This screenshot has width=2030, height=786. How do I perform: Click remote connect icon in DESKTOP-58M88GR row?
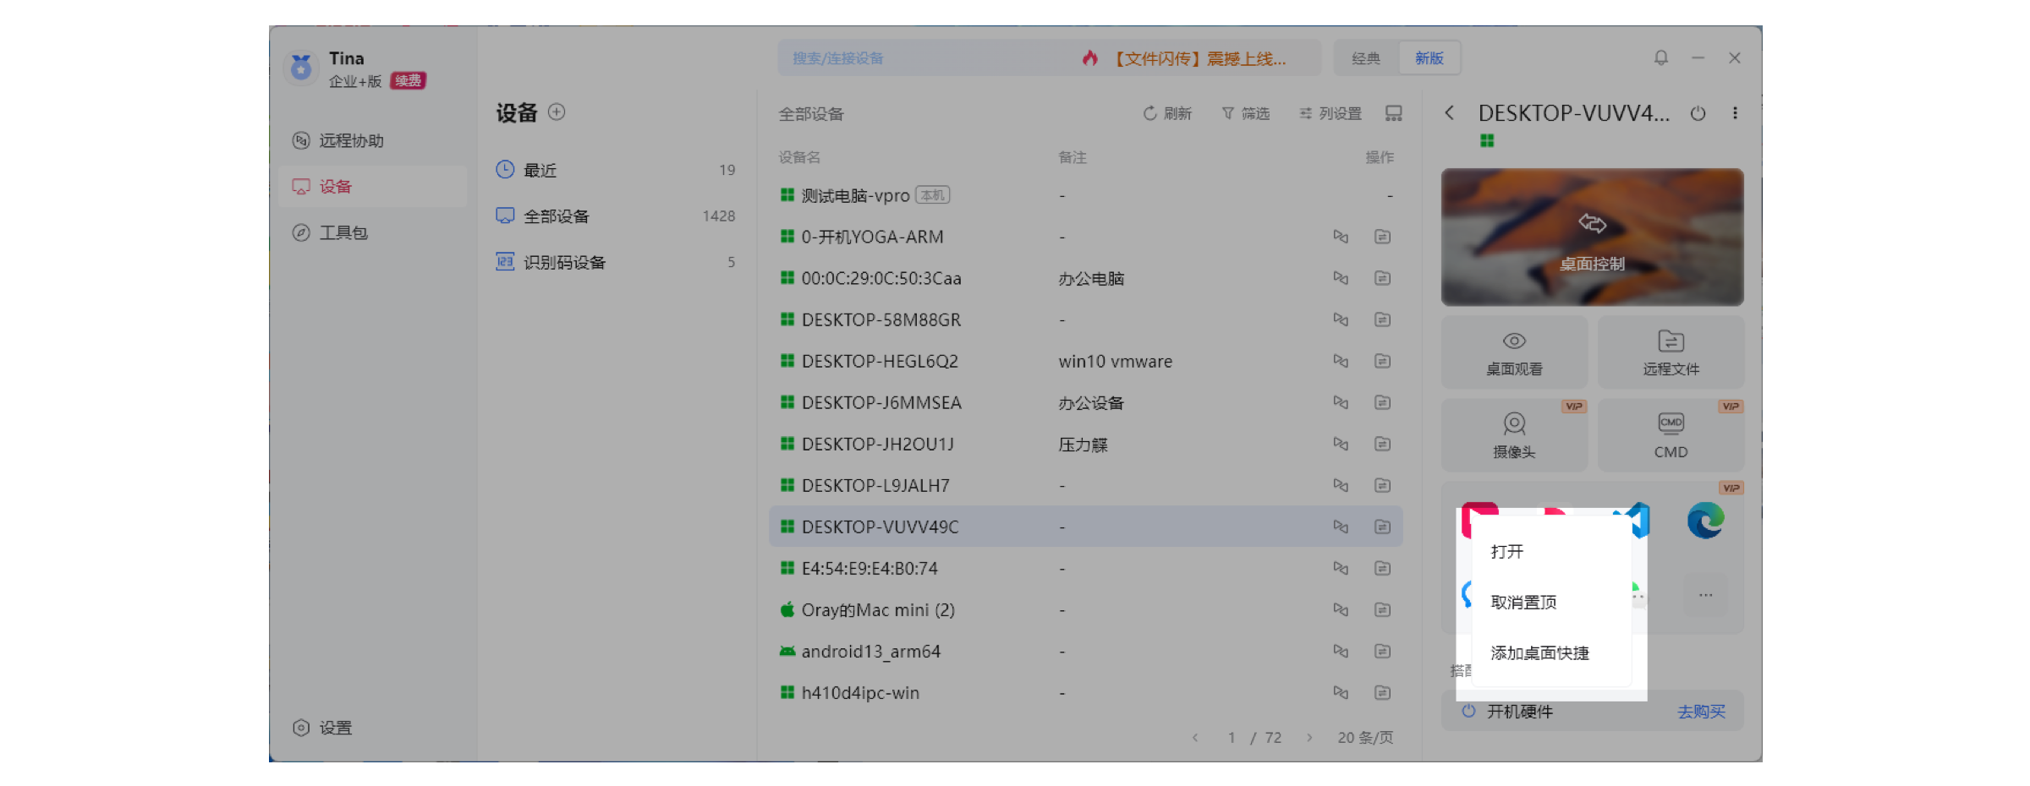click(1341, 319)
